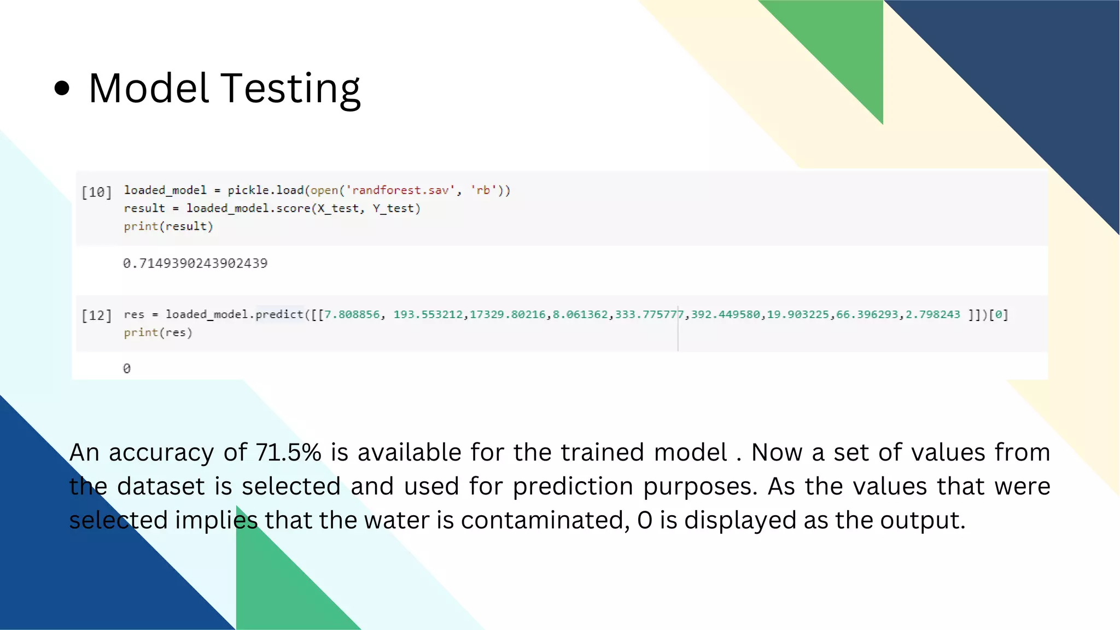Select the cell number [12] label
Screen dimensions: 1120x630
click(96, 316)
